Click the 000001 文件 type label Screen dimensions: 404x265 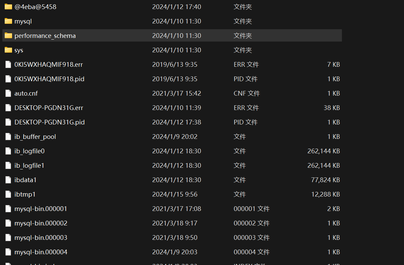pos(252,209)
